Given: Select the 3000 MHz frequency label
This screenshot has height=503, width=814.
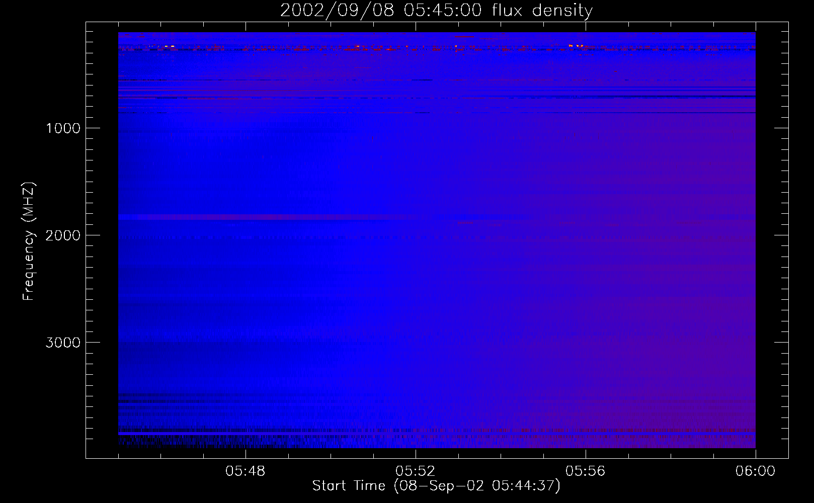Looking at the screenshot, I should (63, 343).
